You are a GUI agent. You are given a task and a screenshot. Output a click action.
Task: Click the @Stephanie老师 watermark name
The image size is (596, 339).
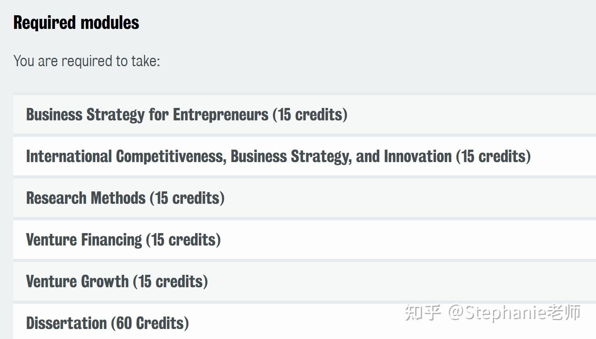(x=515, y=313)
